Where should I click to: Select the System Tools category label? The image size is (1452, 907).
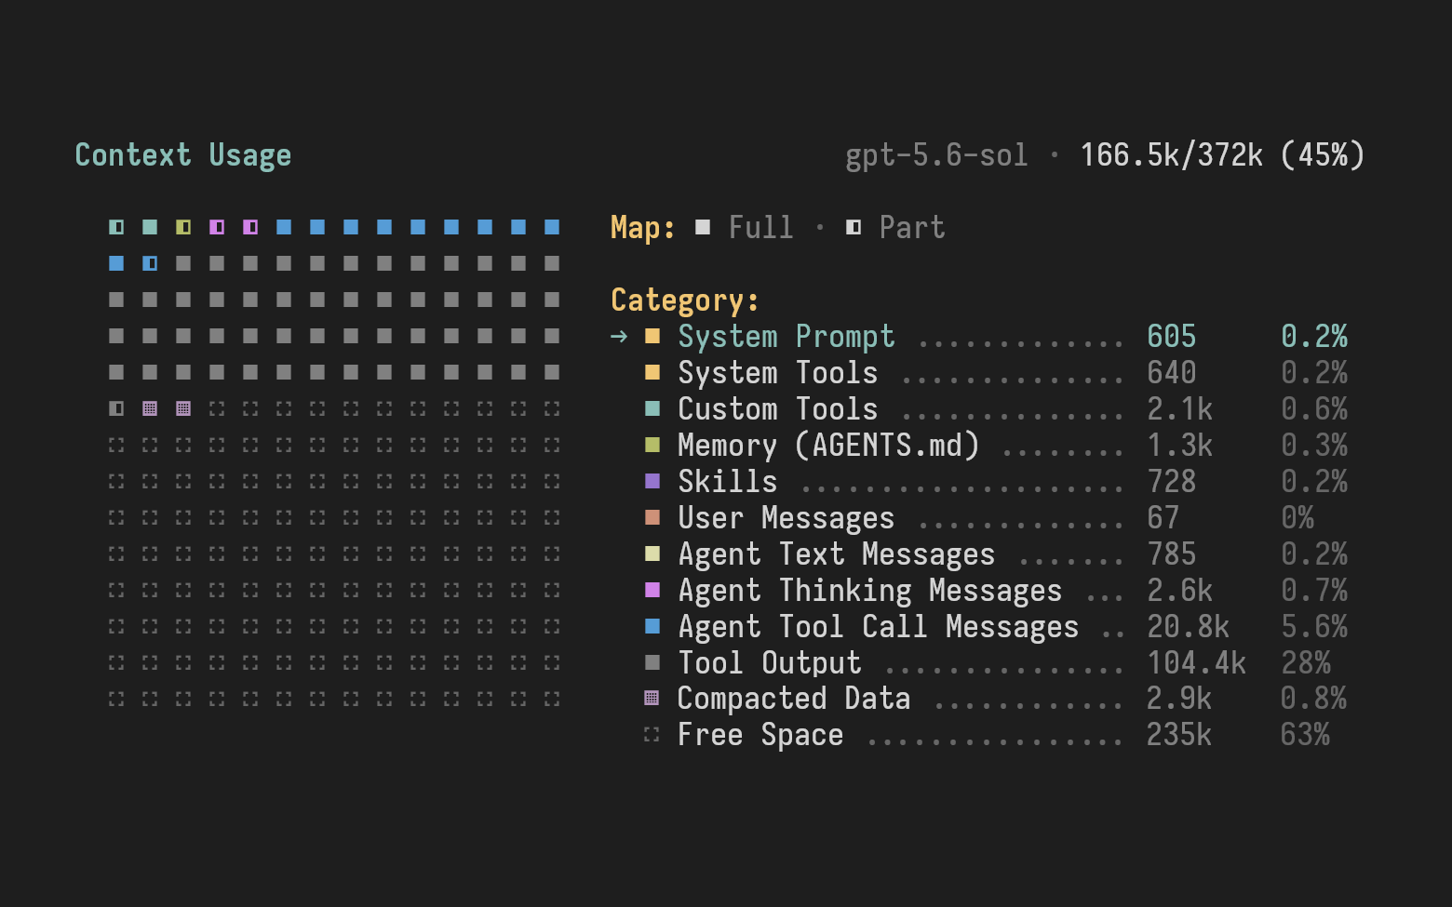[x=777, y=372]
